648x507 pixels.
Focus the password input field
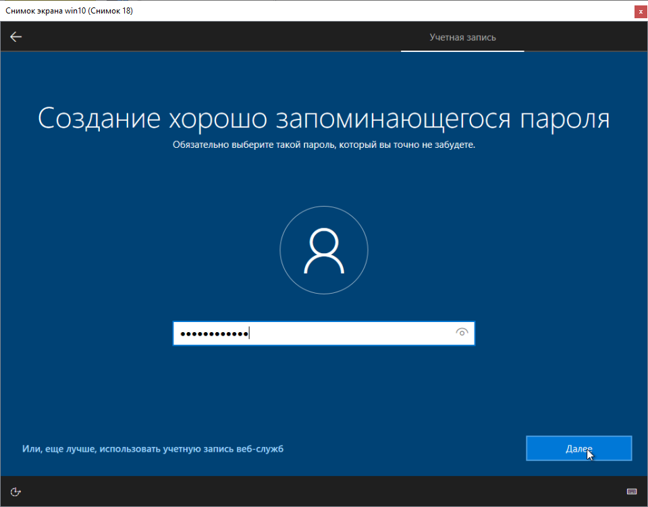(x=323, y=333)
